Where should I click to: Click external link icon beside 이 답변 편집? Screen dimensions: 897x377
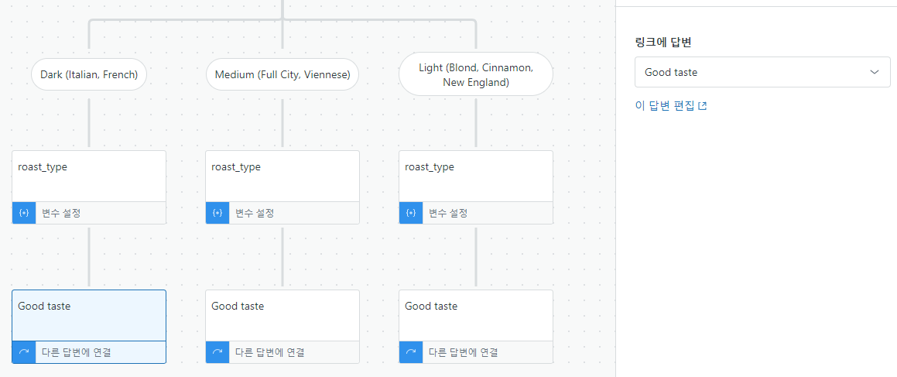(x=703, y=106)
